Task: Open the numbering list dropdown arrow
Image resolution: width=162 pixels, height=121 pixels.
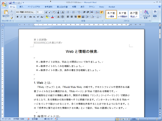Action: click(76, 12)
